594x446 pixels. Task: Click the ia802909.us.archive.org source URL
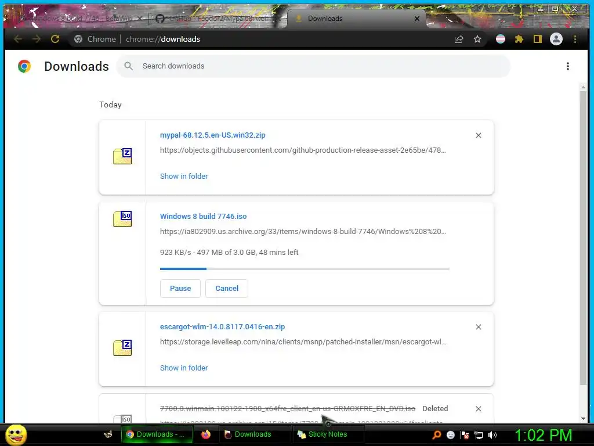303,231
